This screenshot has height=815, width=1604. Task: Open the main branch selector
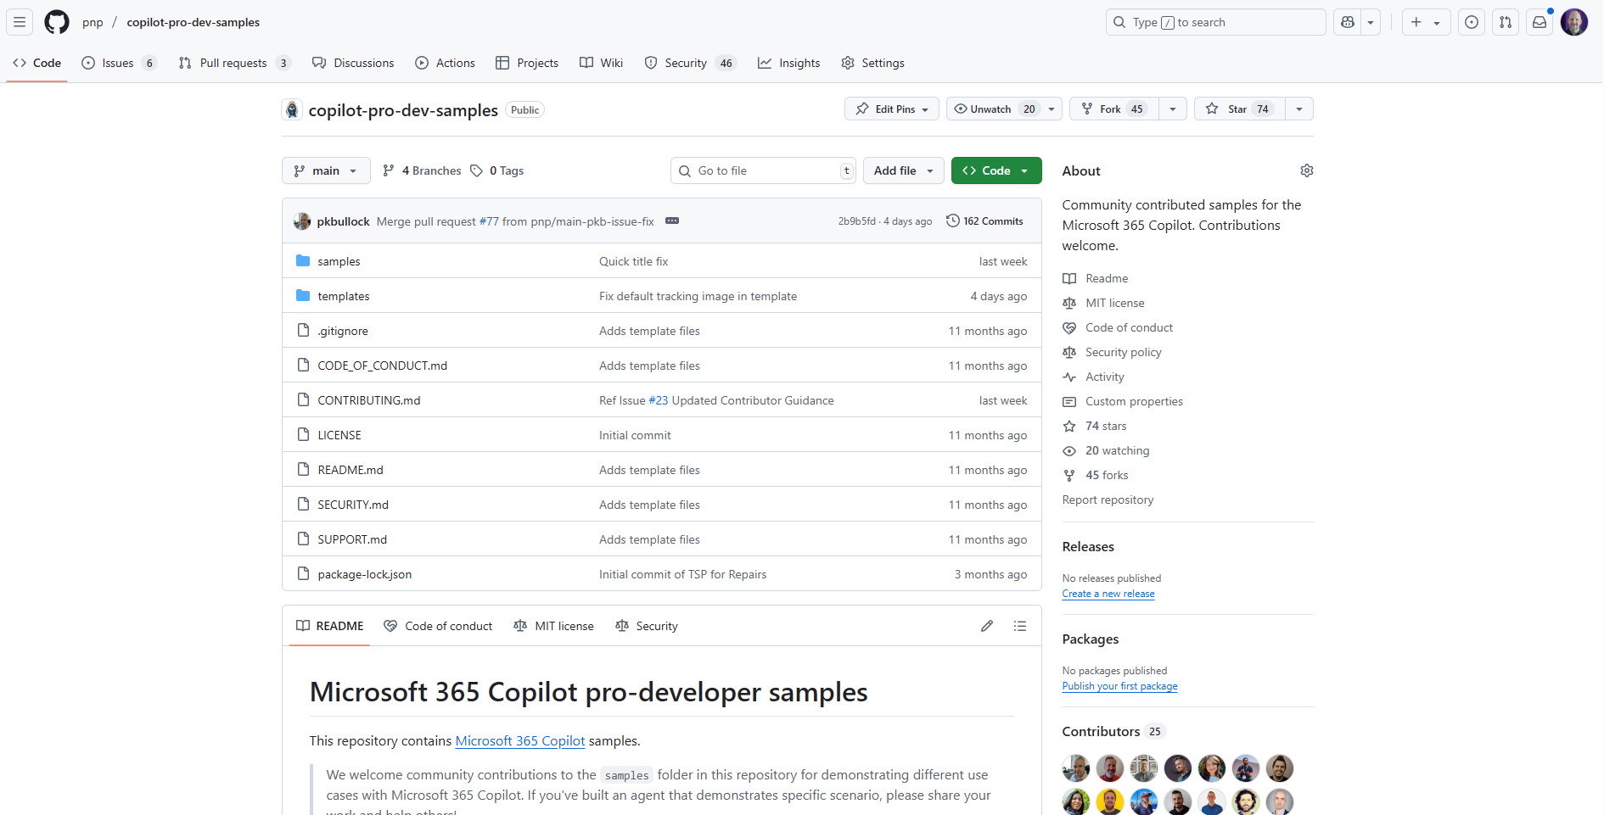click(x=326, y=170)
